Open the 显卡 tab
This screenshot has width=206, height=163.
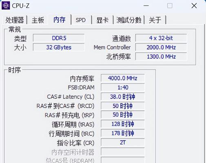pos(102,20)
